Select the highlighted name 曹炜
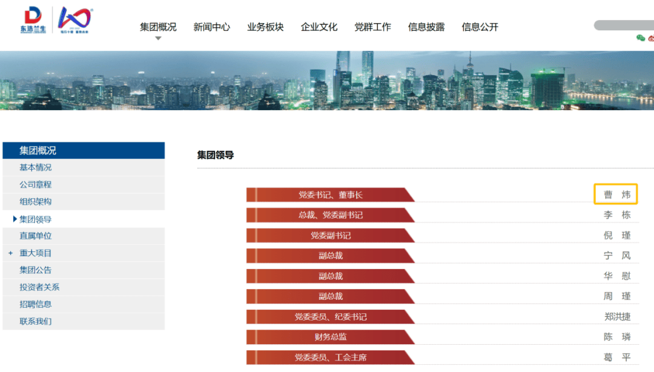654x372 pixels. [616, 194]
